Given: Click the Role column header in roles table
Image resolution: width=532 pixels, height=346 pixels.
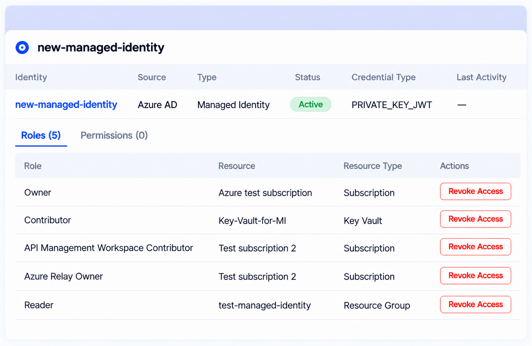Looking at the screenshot, I should [x=33, y=166].
